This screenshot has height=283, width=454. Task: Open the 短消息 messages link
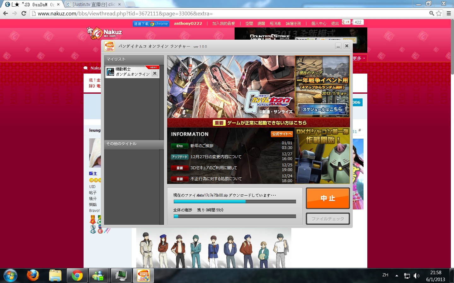(275, 24)
